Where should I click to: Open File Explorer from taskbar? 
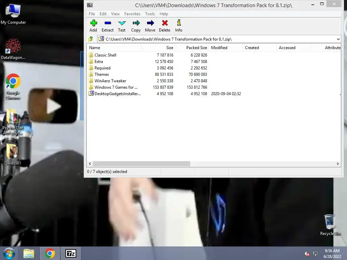29,253
